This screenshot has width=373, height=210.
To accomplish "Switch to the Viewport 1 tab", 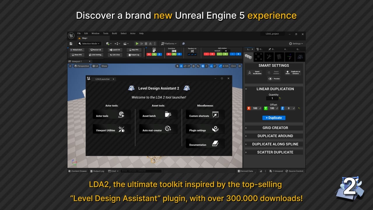I will (x=77, y=62).
